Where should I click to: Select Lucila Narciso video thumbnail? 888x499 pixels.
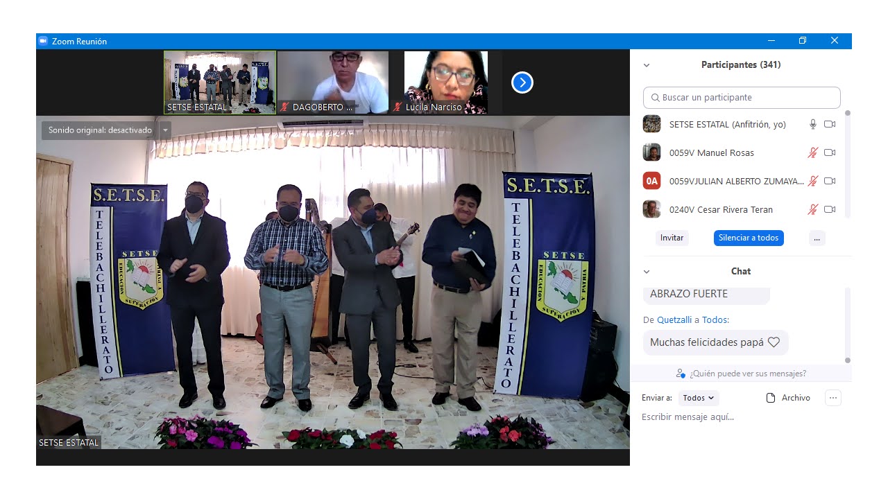pyautogui.click(x=446, y=82)
